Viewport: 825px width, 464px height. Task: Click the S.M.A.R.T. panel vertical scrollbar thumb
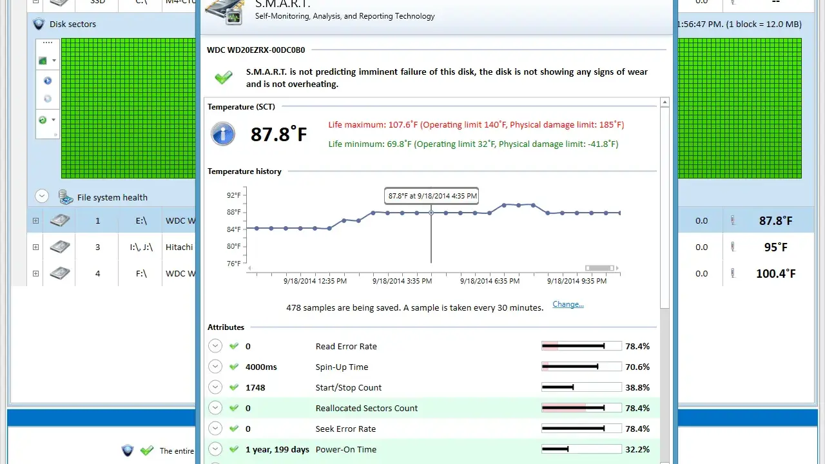665,208
